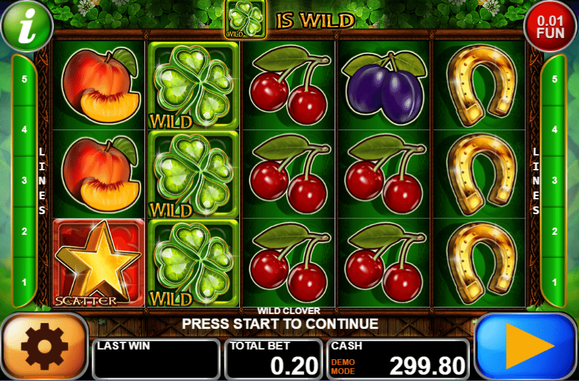Screen dimensions: 579x381
Task: Click the Cash balance display
Action: [x=398, y=359]
